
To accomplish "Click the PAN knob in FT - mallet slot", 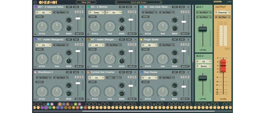I will 57,59.
